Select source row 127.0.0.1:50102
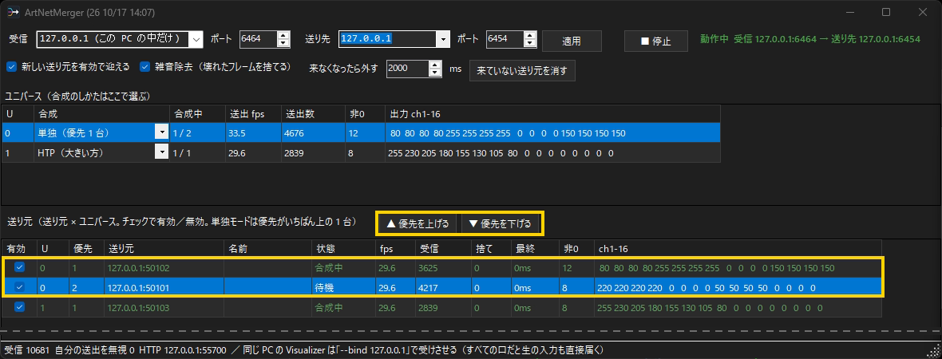Image resolution: width=942 pixels, height=359 pixels. [x=441, y=267]
